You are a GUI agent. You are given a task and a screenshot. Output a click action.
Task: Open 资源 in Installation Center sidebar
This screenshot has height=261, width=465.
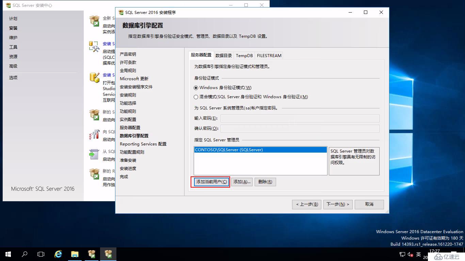[x=13, y=57]
